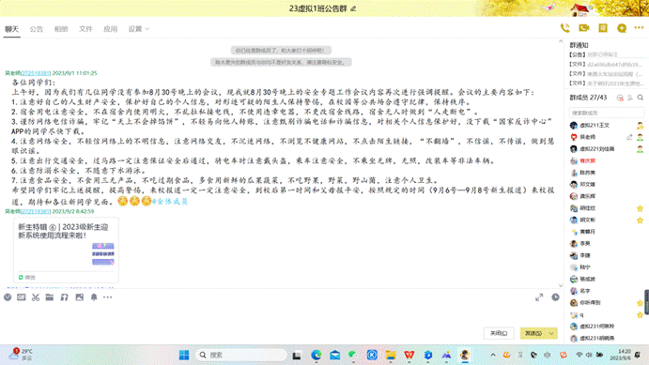Select member 虚拟211王文

click(x=607, y=125)
